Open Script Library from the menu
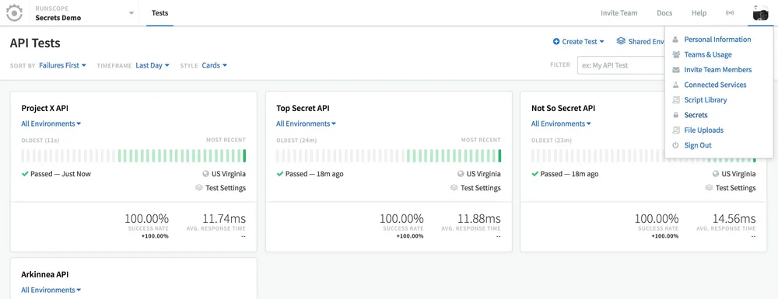 tap(705, 100)
